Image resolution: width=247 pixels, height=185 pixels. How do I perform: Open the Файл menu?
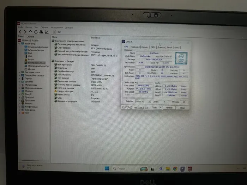20,27
